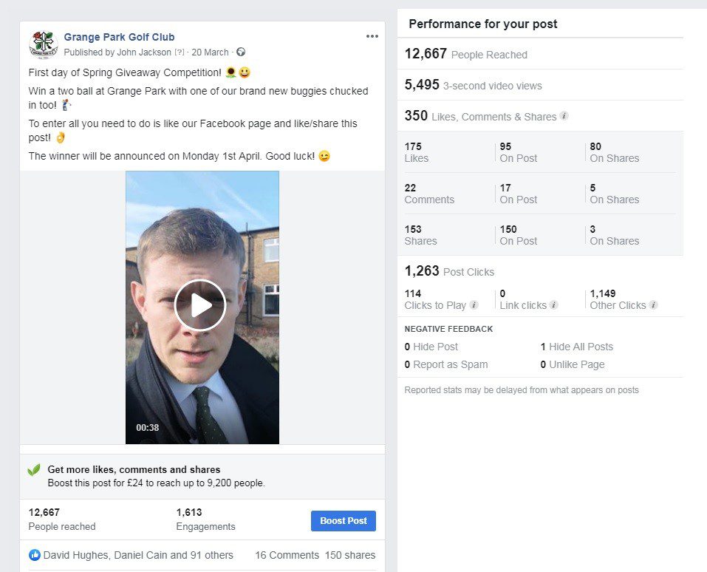The height and width of the screenshot is (572, 707).
Task: Click the info icon beside Clicks to Play
Action: click(x=474, y=304)
